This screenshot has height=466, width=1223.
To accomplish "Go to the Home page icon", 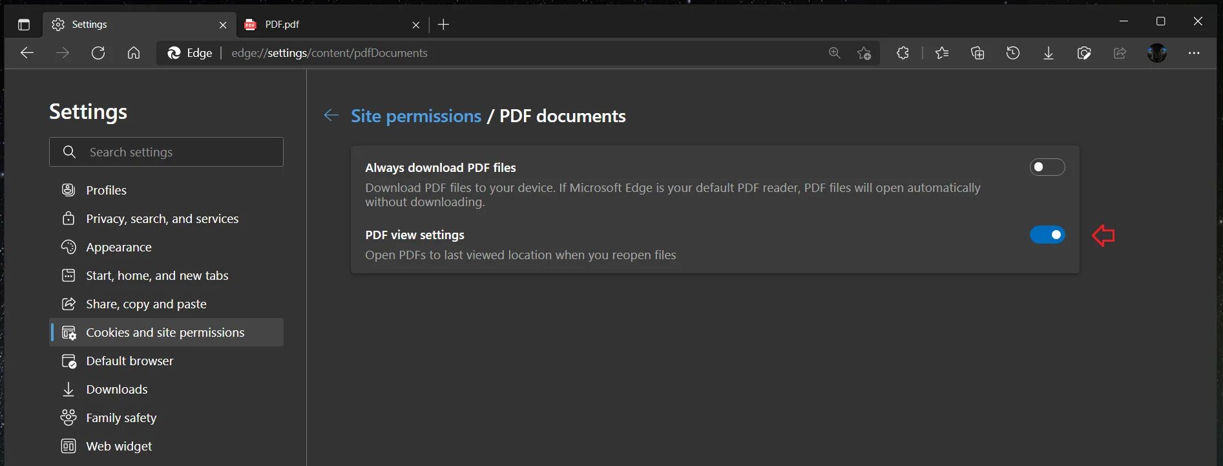I will point(134,53).
